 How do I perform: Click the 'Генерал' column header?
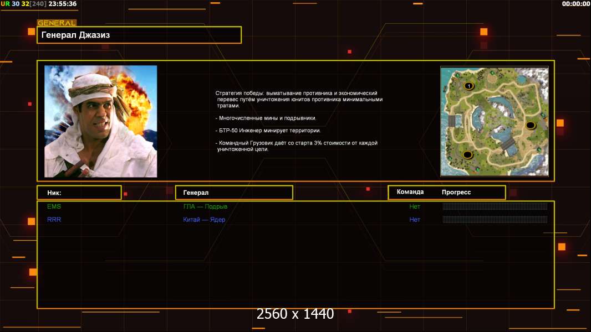pyautogui.click(x=233, y=193)
